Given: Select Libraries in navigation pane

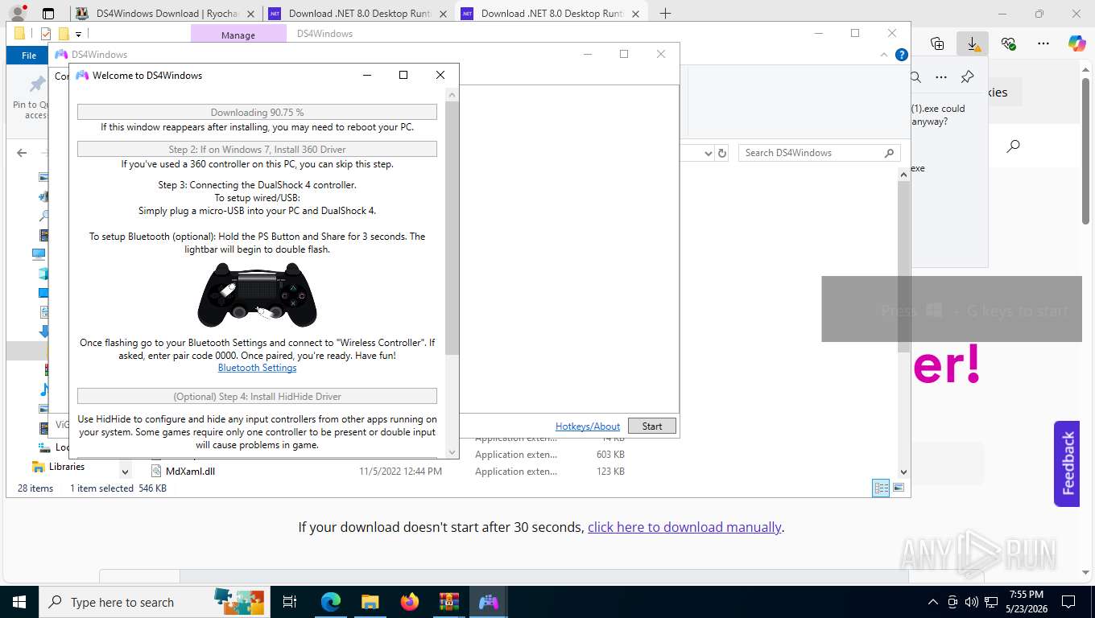Looking at the screenshot, I should coord(66,467).
